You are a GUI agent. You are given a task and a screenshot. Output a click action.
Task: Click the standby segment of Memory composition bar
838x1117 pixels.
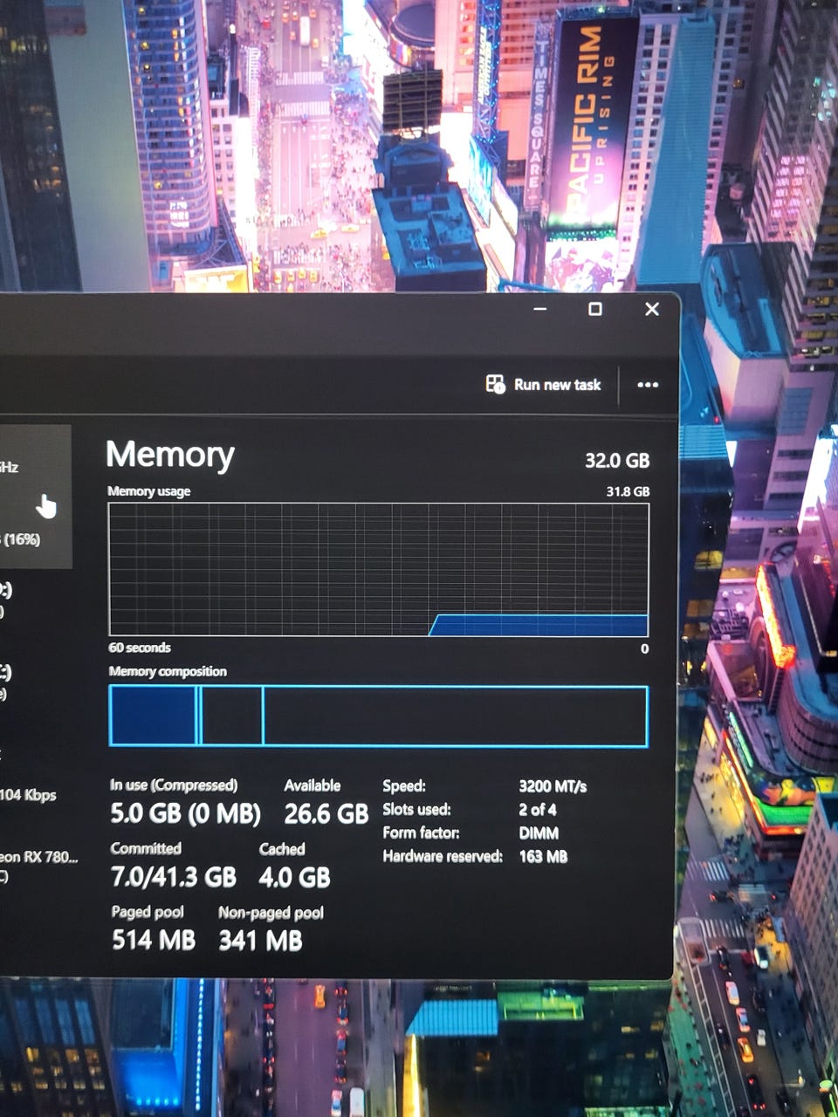tap(232, 716)
